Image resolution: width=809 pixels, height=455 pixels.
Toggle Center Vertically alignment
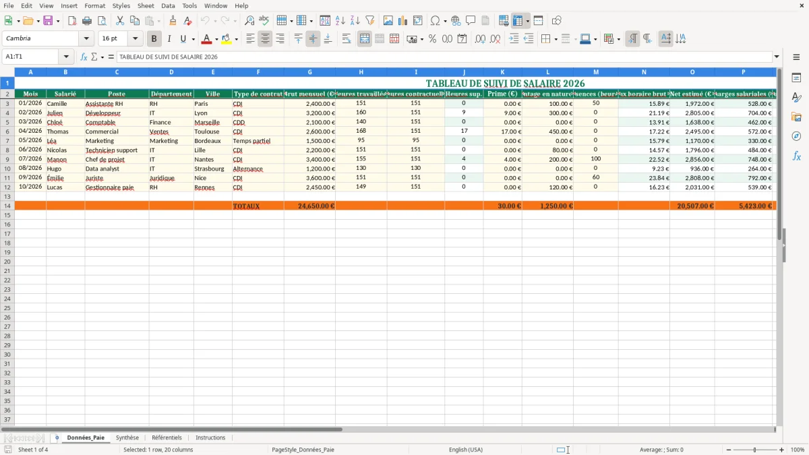pos(313,39)
